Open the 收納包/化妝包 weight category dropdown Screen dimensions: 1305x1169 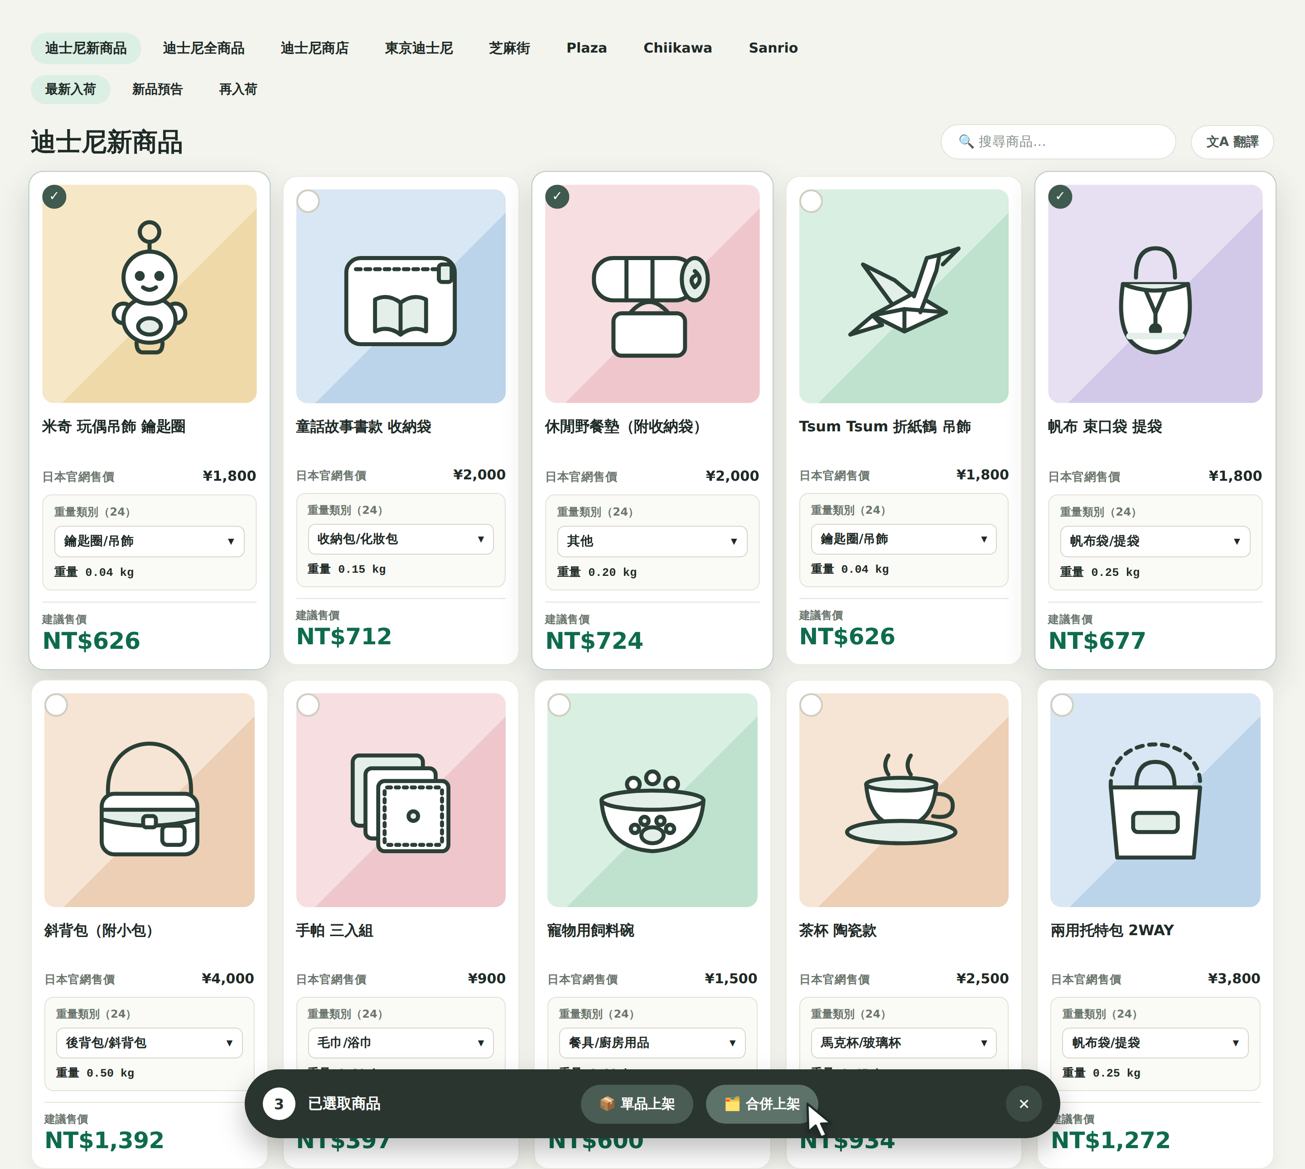(x=401, y=539)
